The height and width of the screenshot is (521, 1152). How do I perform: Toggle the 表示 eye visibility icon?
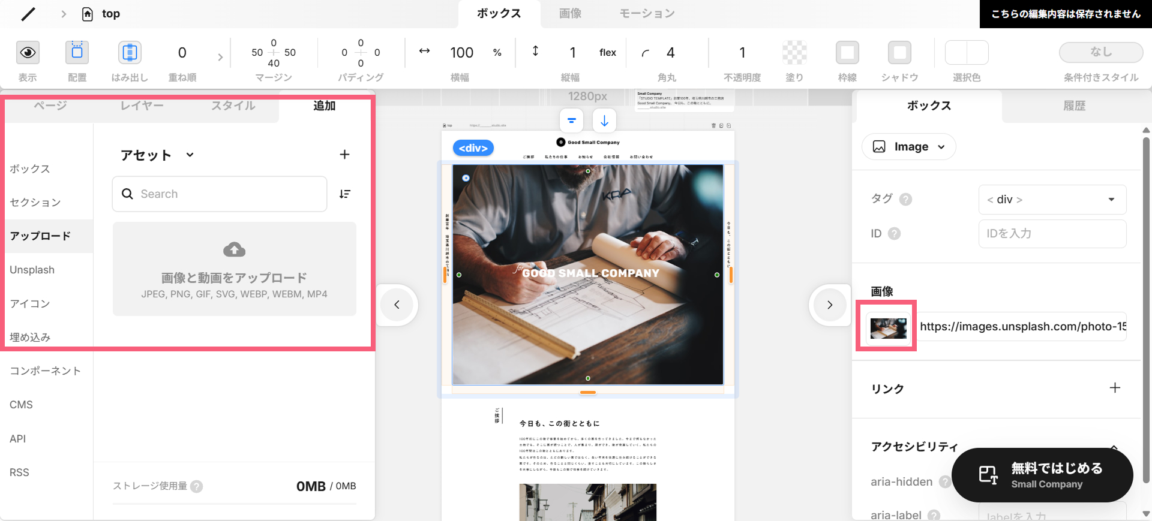(x=28, y=53)
